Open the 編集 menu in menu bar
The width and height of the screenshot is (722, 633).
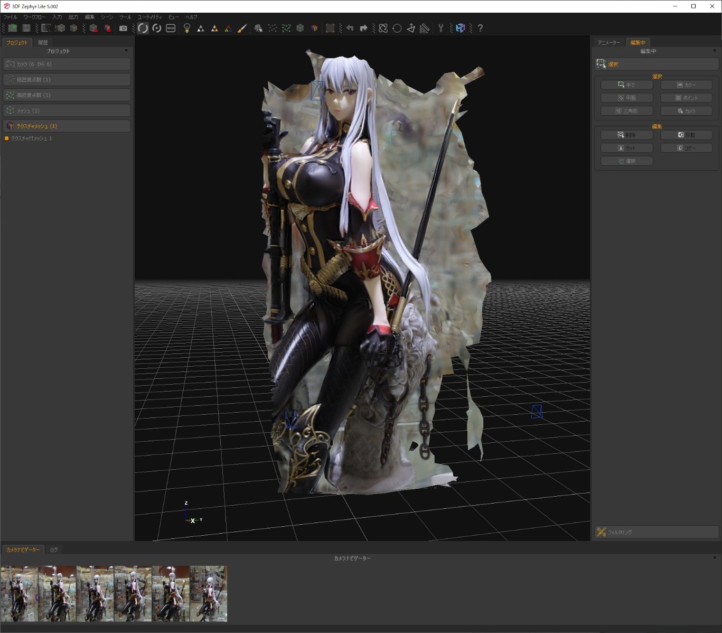tap(90, 17)
